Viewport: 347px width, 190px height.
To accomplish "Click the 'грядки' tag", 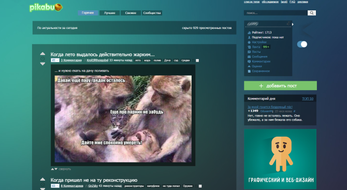I will (x=185, y=61).
